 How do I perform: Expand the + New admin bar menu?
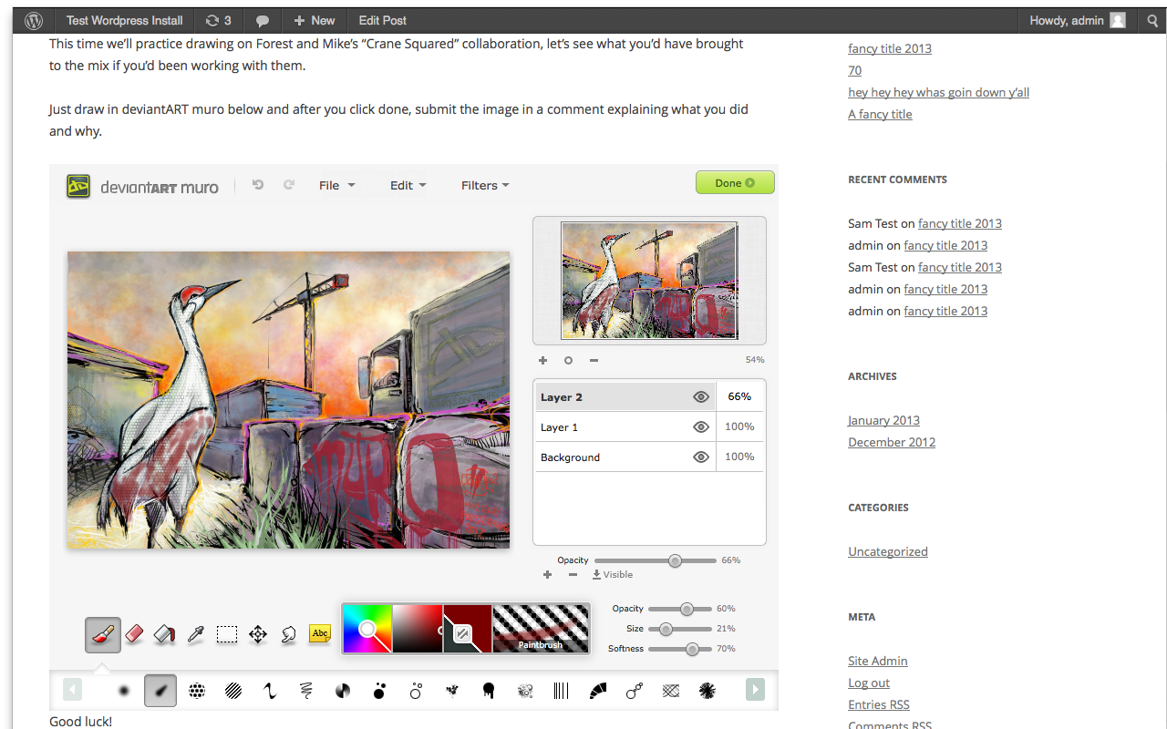click(x=314, y=20)
